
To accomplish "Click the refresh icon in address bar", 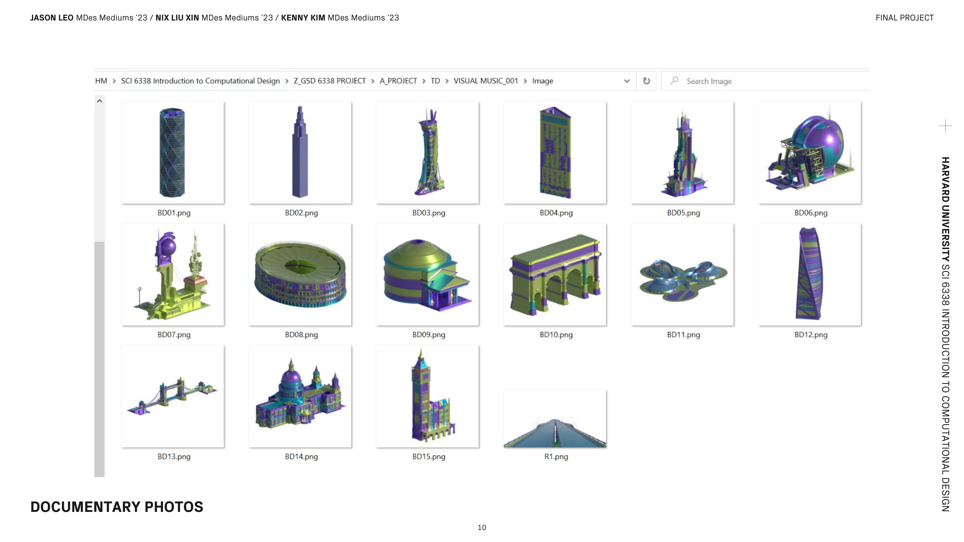I will tap(646, 81).
